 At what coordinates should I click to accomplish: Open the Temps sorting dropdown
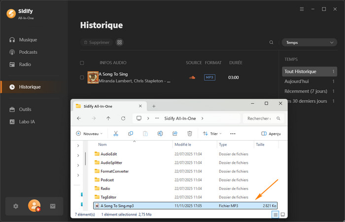(x=310, y=42)
